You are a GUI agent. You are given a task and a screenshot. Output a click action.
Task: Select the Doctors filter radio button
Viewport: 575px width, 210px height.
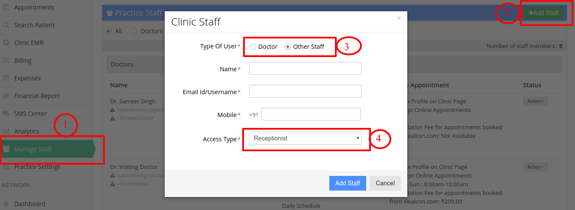(134, 31)
